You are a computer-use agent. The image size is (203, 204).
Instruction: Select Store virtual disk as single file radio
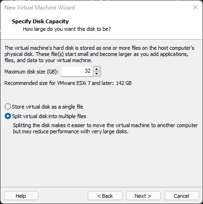pos(8,107)
